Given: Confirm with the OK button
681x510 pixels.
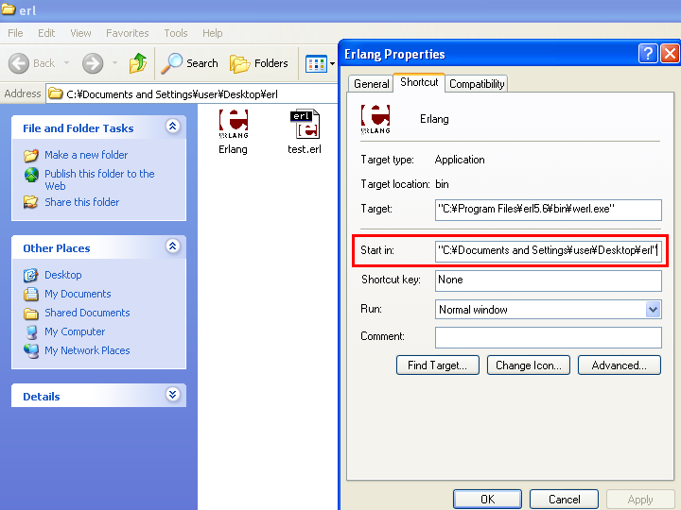Looking at the screenshot, I should 487,500.
